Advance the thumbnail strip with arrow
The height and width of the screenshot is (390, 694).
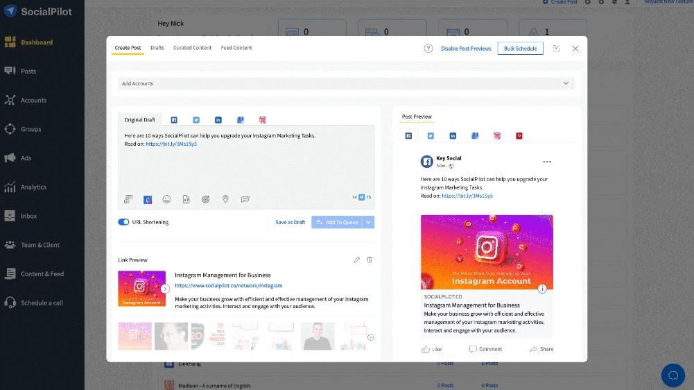(371, 337)
